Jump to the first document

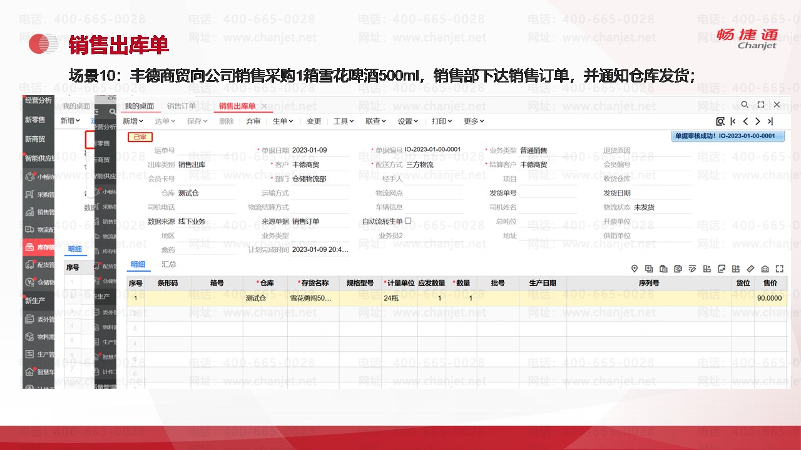733,121
